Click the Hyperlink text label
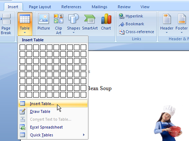 coord(134,16)
